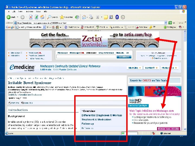Click the Zetia banner advertisement
The image size is (195, 146).
click(94, 39)
